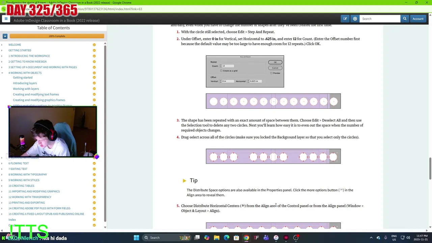This screenshot has width=432, height=243.
Task: Expand chapter 9 Working with Styles arrow
Action: 2,180
